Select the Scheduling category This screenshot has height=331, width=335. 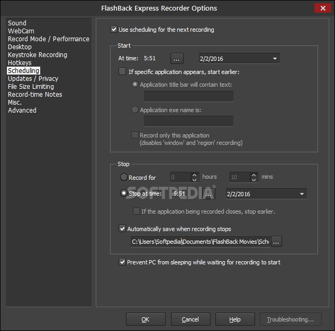pyautogui.click(x=23, y=71)
